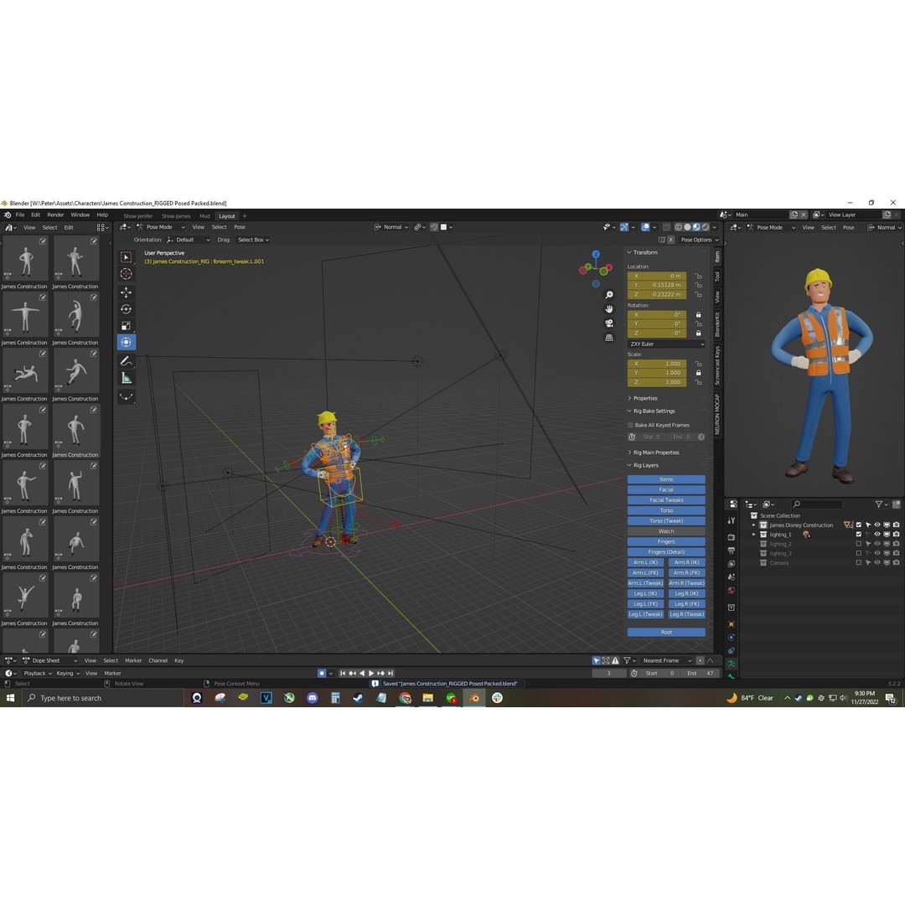Select the Select Box tool in viewport toolbar
This screenshot has height=905, width=905.
click(127, 257)
